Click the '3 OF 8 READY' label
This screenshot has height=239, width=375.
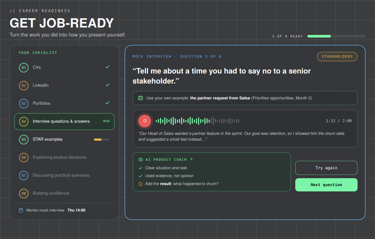(x=287, y=36)
